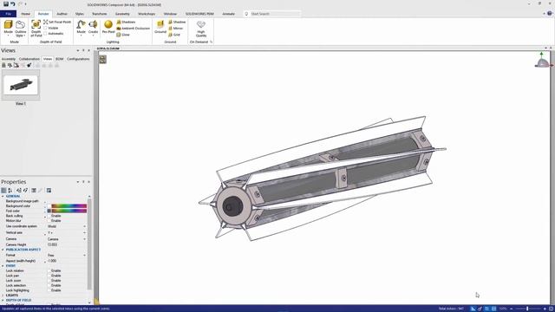
Task: Open Use coordinate system dropdown
Action: 84,226
